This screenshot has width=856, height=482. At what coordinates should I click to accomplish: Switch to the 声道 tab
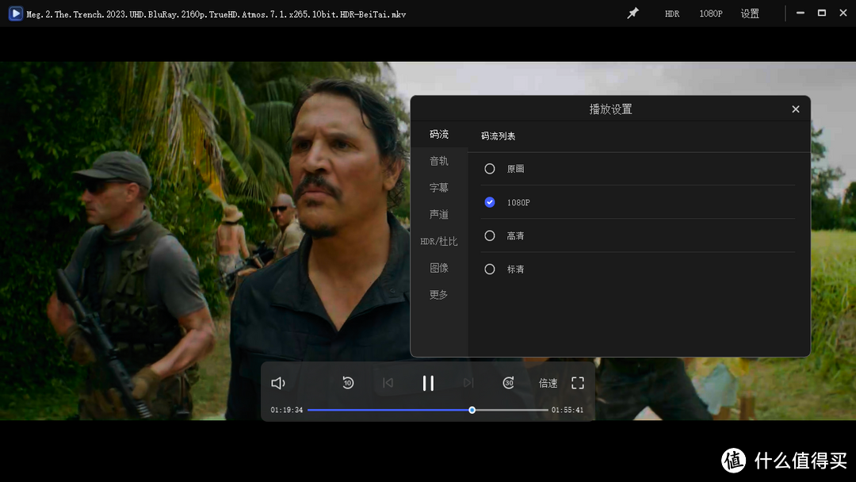[439, 215]
